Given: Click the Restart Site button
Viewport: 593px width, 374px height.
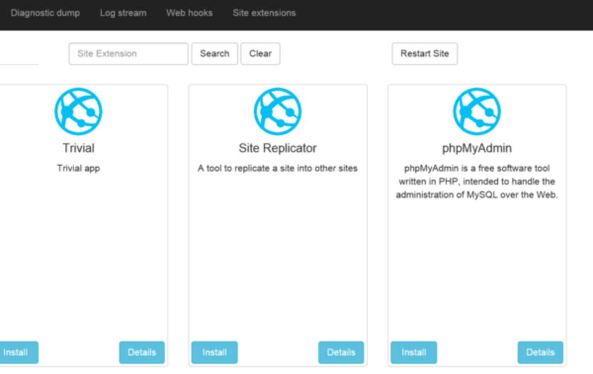Looking at the screenshot, I should coord(425,54).
